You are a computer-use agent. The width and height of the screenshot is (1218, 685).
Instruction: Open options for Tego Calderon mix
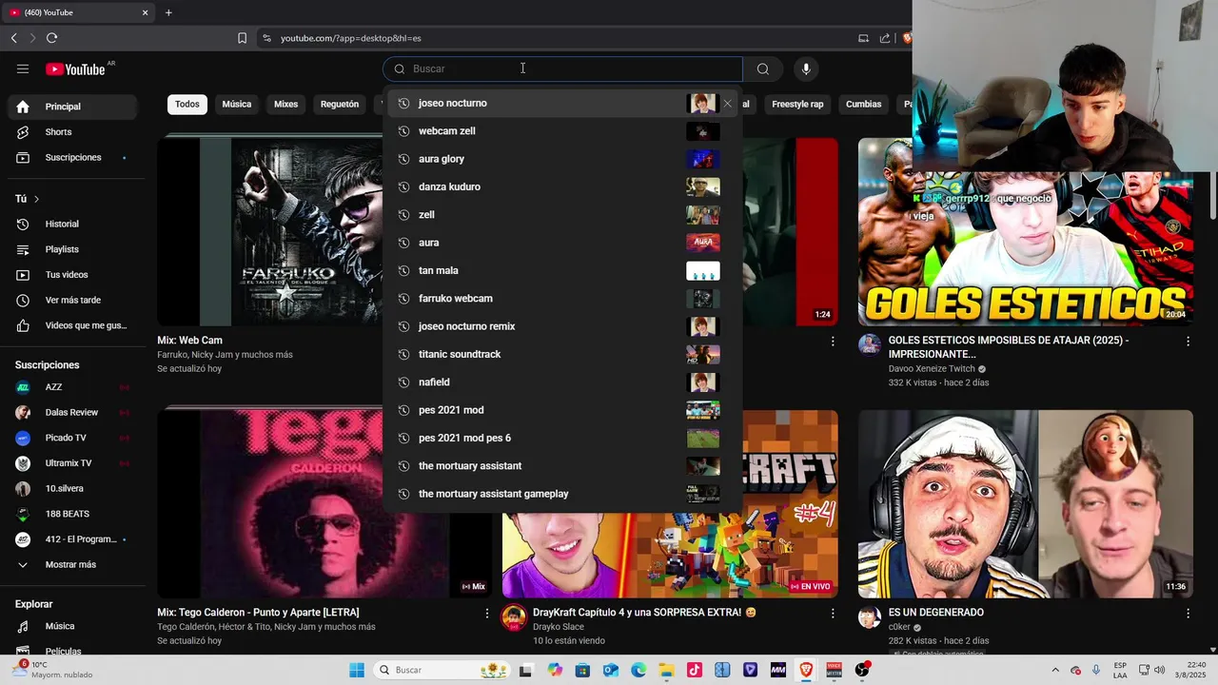487,613
